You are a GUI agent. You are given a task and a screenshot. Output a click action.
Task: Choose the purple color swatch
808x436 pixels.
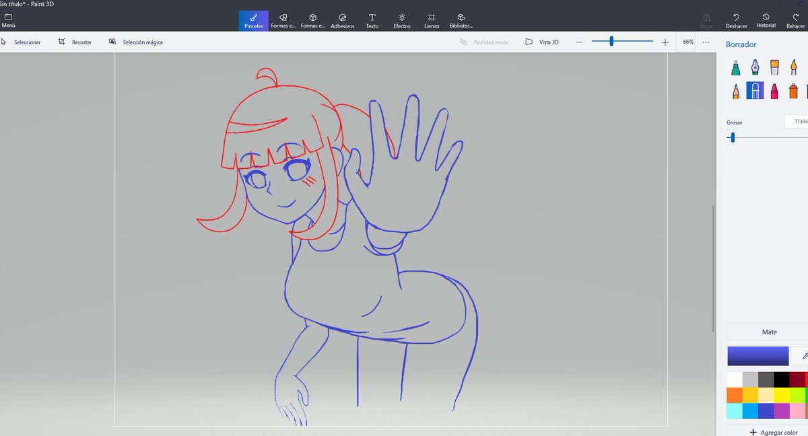[781, 410]
